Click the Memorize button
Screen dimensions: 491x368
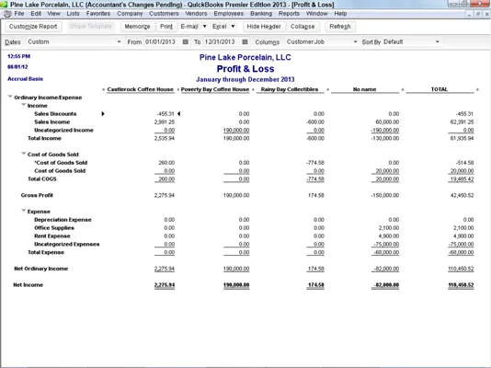(x=138, y=27)
